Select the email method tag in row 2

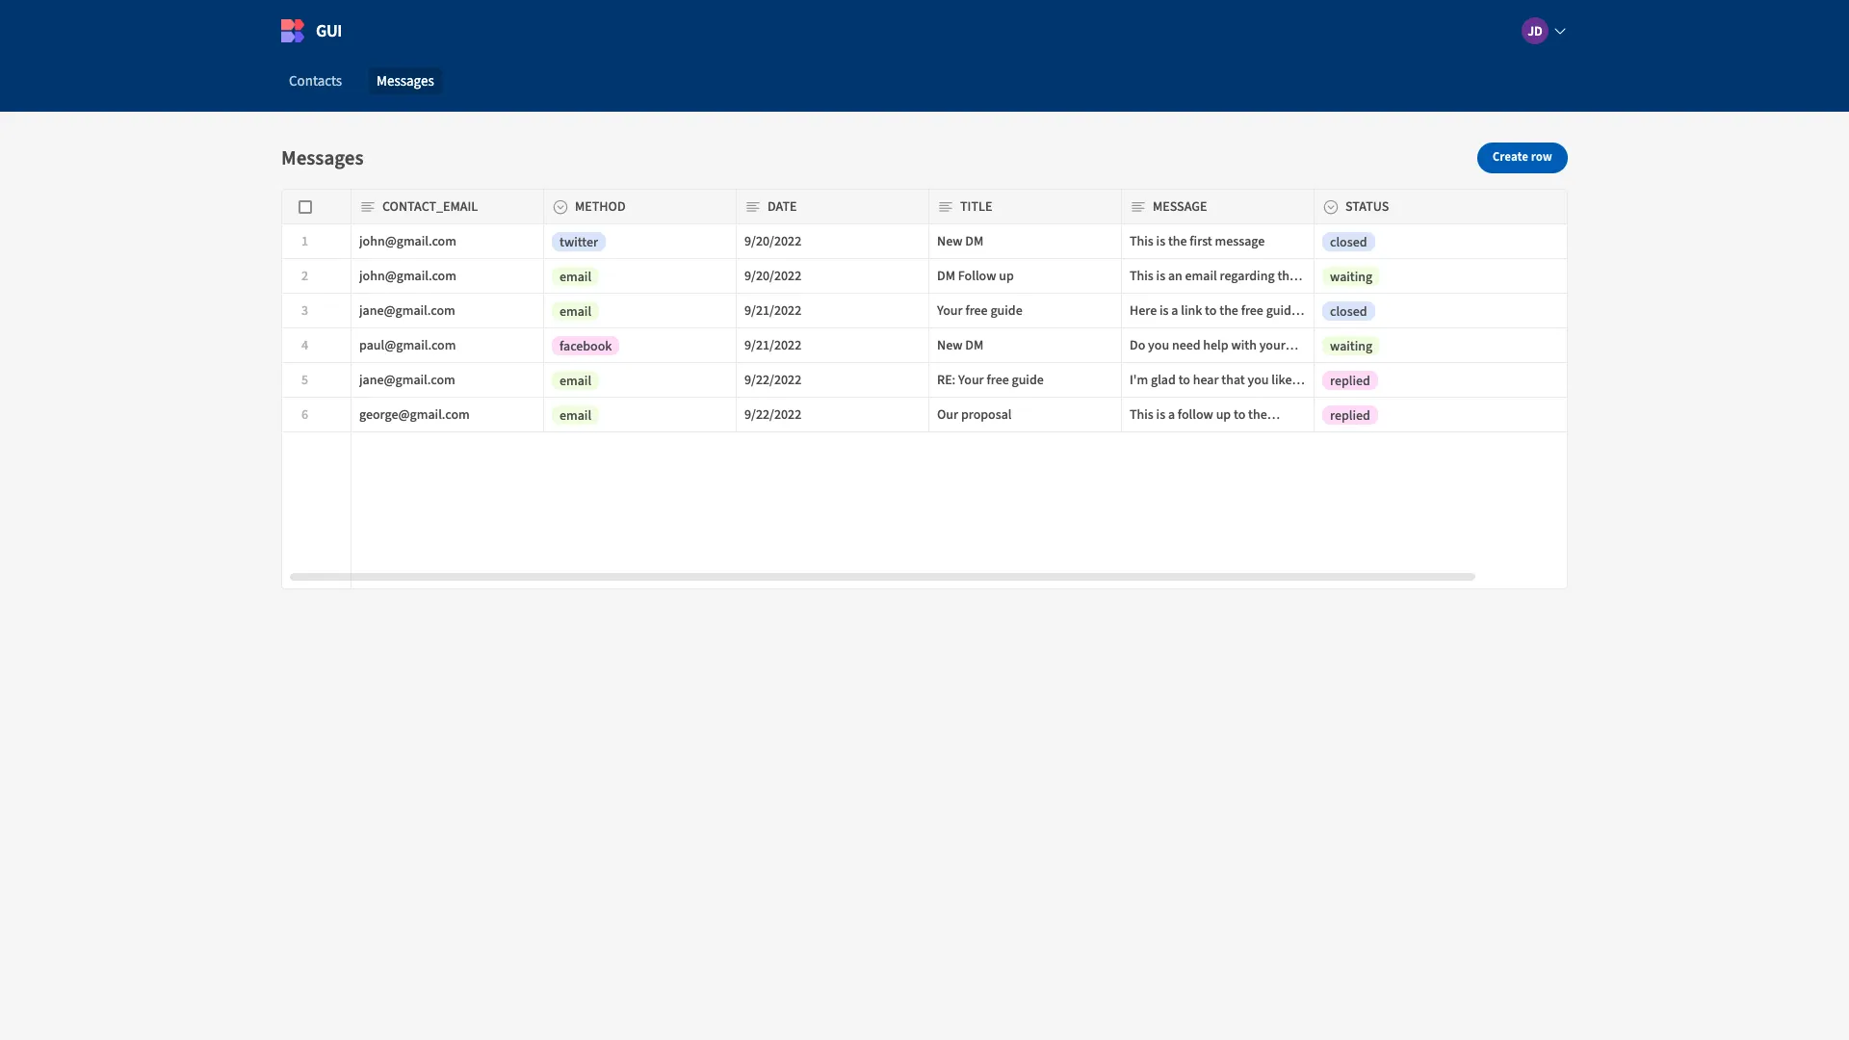[575, 276]
